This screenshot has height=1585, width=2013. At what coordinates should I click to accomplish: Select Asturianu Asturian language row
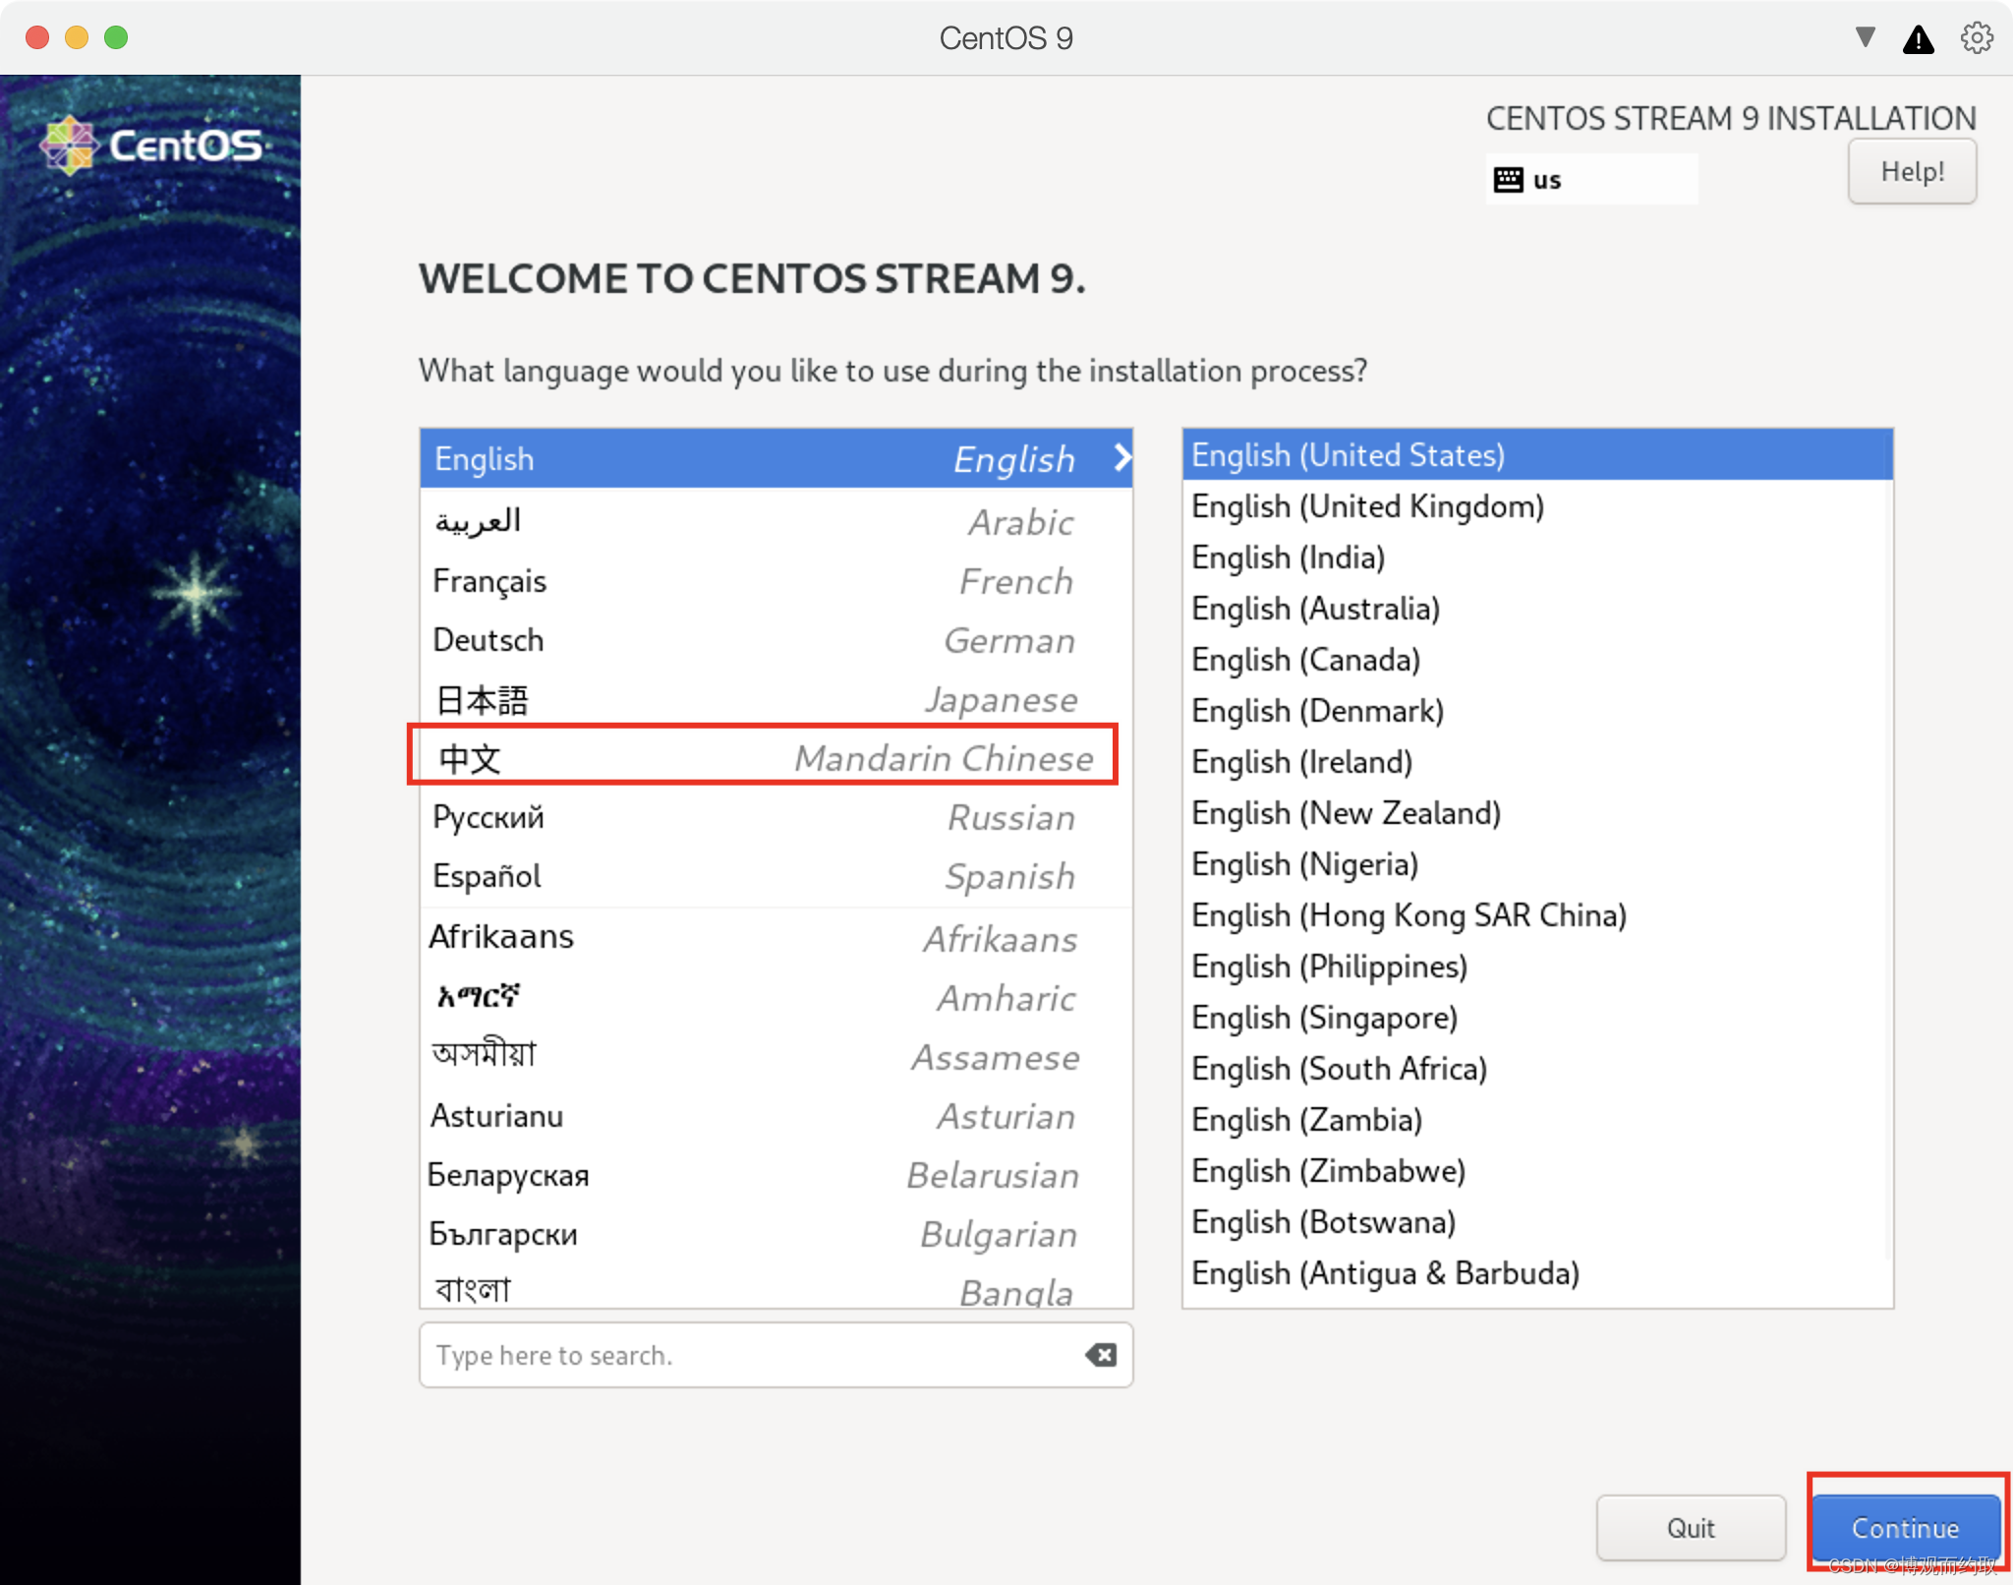776,1115
